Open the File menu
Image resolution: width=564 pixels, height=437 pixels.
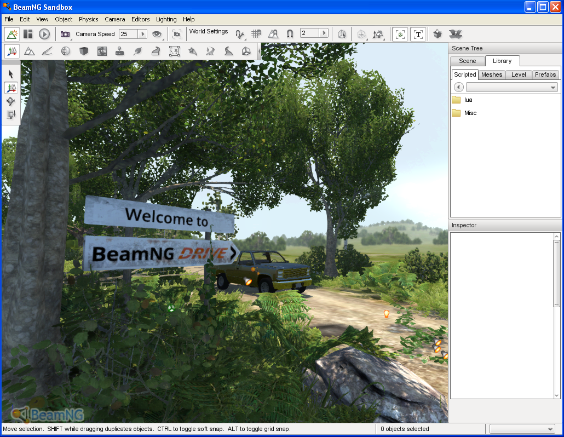[9, 19]
